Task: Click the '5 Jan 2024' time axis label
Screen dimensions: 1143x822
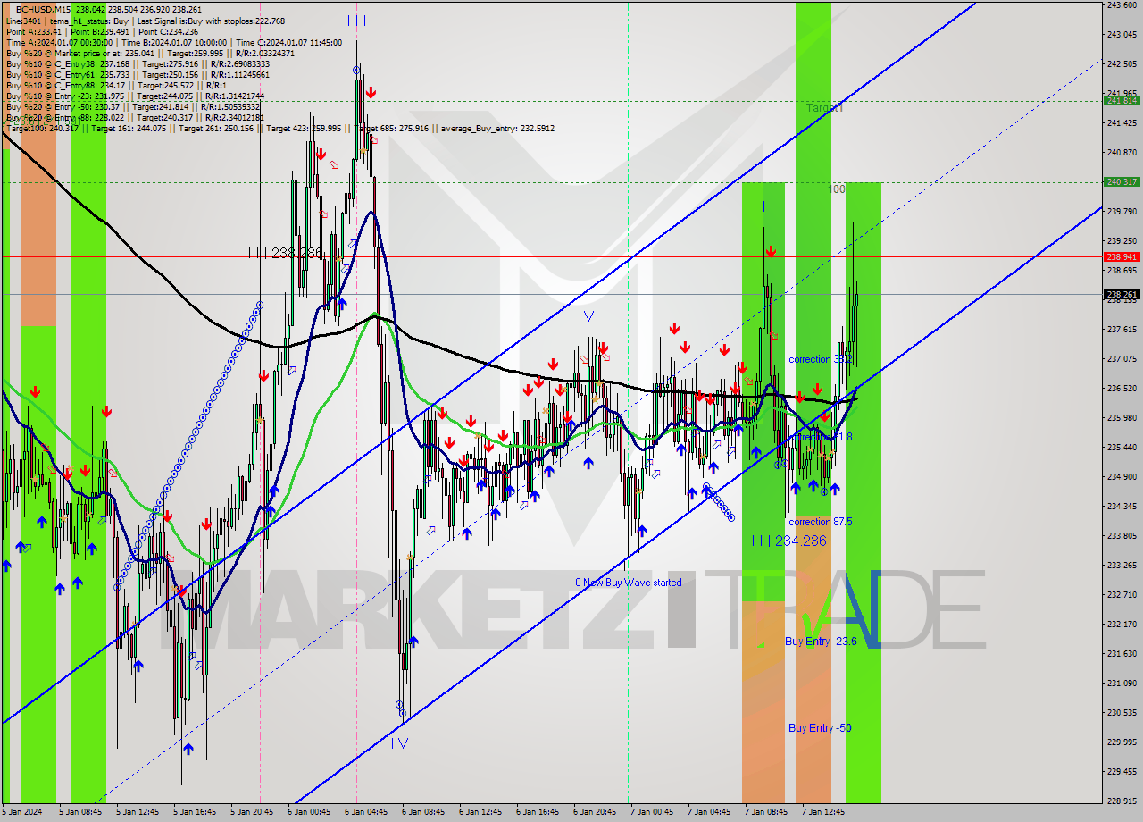Action: tap(21, 813)
